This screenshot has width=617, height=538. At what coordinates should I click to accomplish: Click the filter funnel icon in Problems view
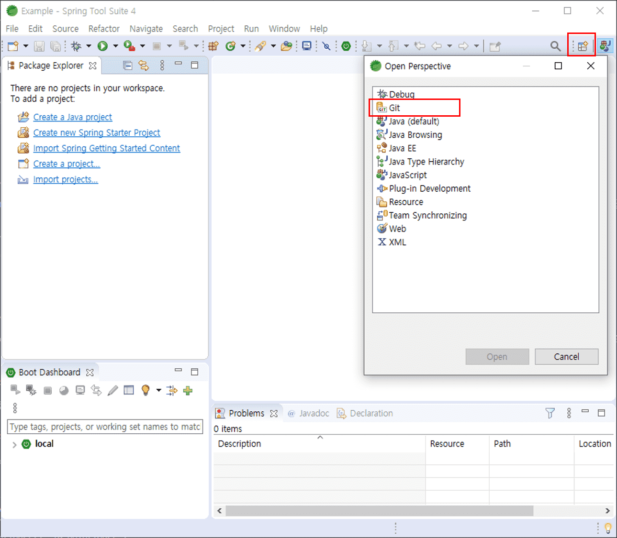pyautogui.click(x=550, y=413)
